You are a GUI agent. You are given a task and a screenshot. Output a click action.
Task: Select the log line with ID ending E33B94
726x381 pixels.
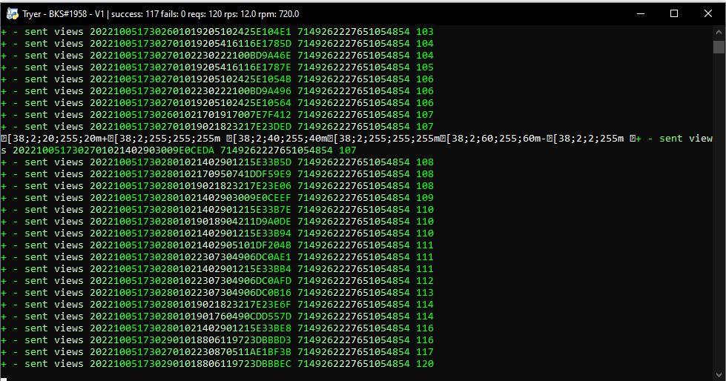(217, 233)
